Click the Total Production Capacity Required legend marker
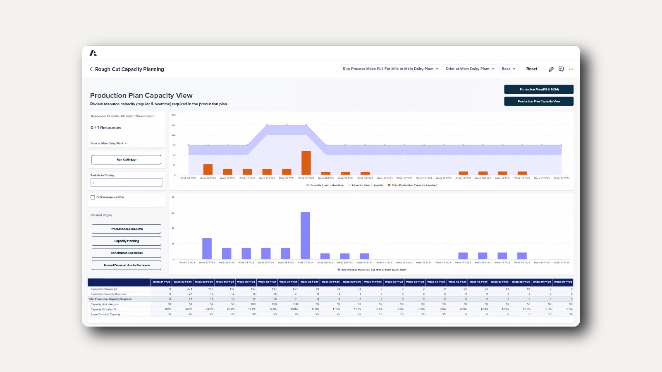Screen dimensions: 662x372 pos(389,185)
